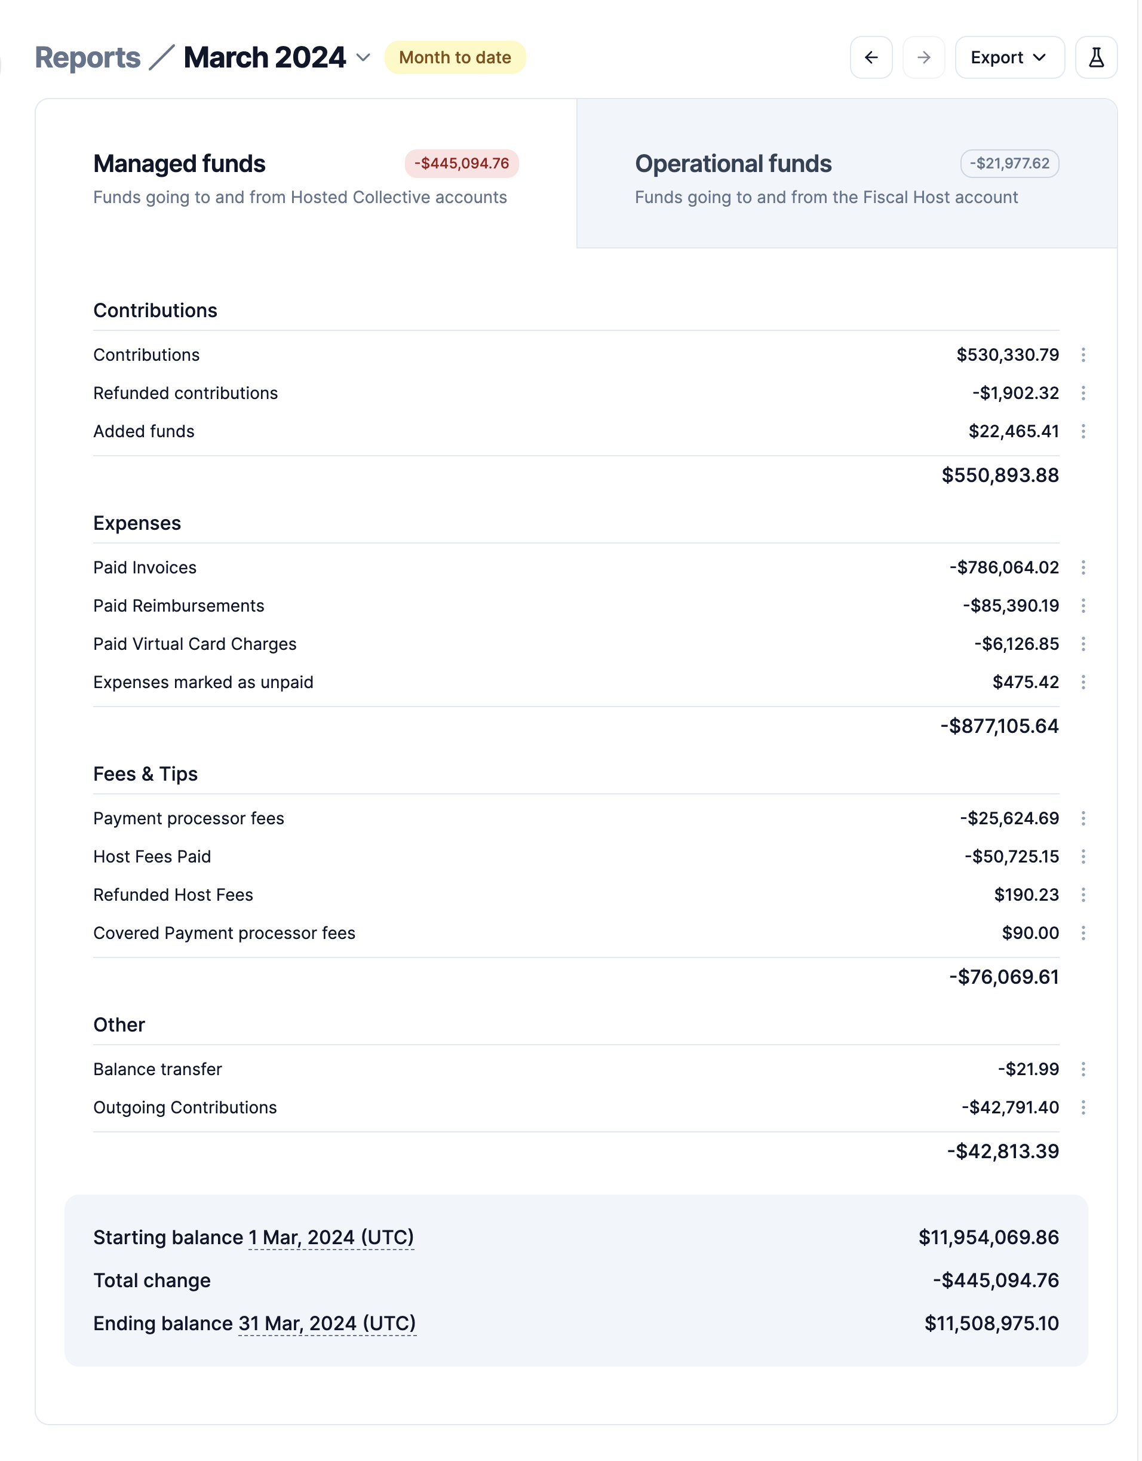Open options for Refunded Host Fees row

click(x=1082, y=894)
